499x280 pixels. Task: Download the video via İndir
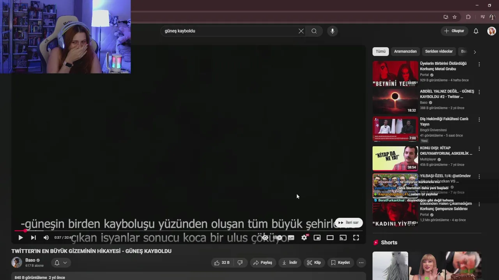(x=290, y=262)
